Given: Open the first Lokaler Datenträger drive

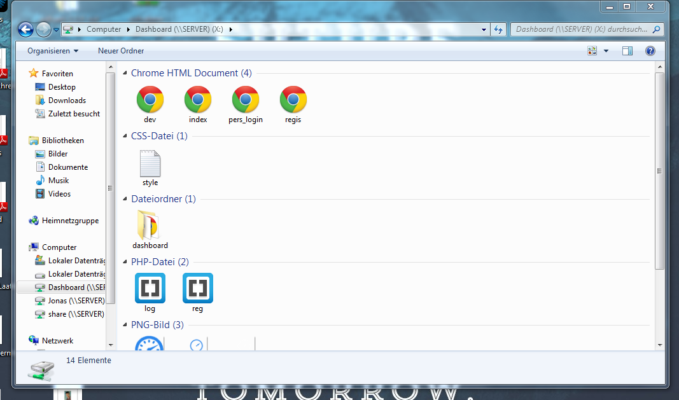Looking at the screenshot, I should coord(69,261).
